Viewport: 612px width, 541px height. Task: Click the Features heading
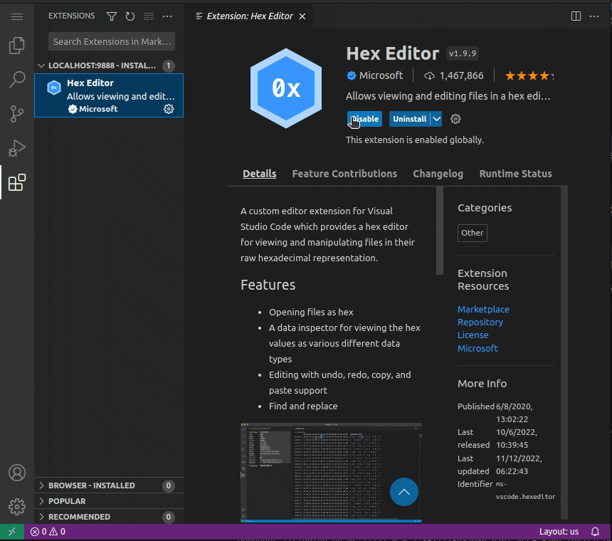pyautogui.click(x=268, y=285)
